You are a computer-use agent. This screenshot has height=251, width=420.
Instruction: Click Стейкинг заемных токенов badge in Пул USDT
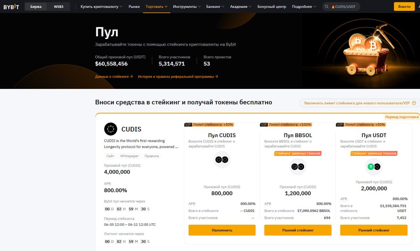point(374,153)
